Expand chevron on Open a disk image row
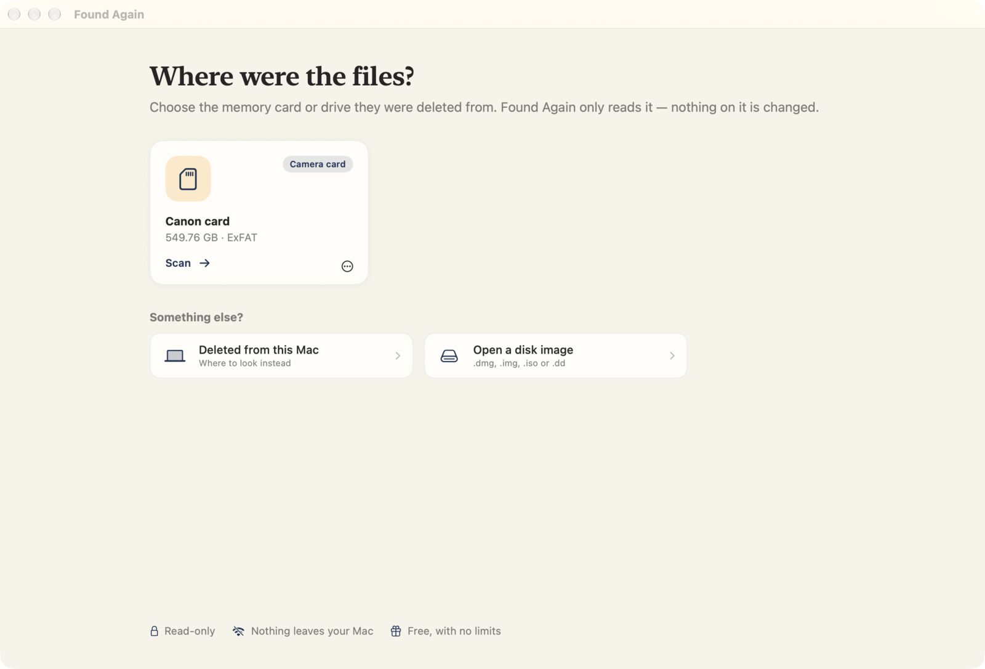The height and width of the screenshot is (669, 985). coord(672,356)
